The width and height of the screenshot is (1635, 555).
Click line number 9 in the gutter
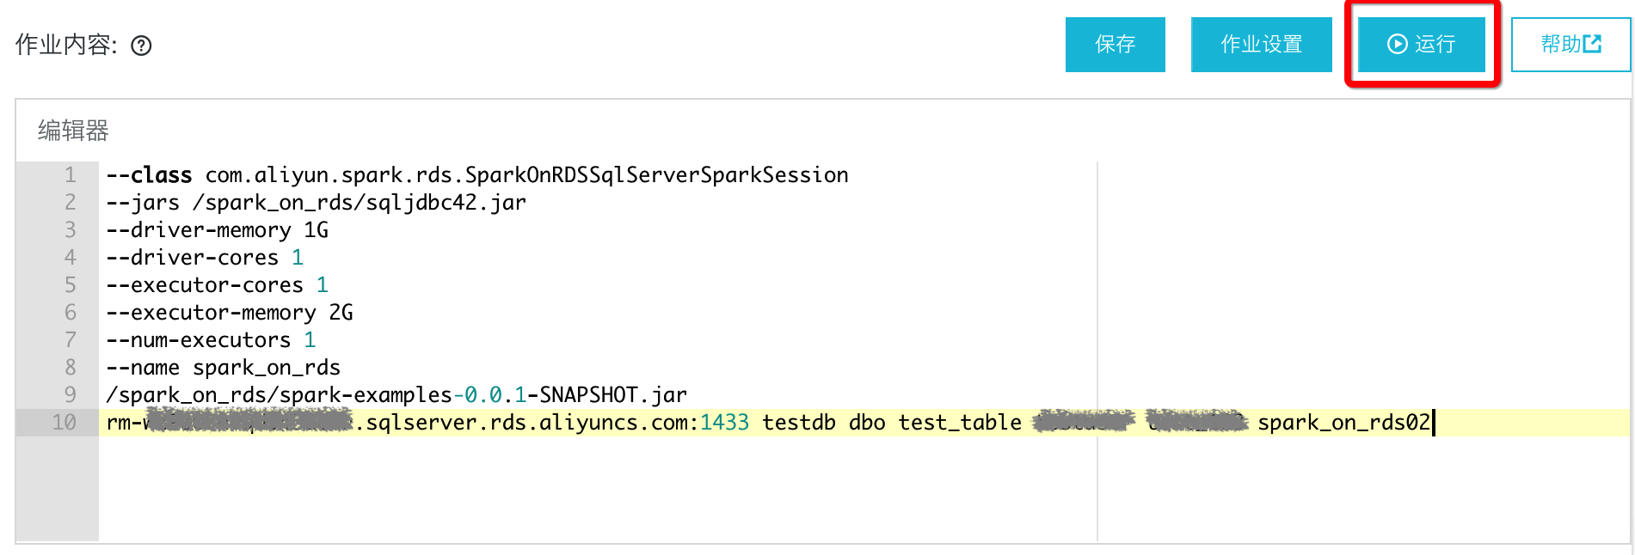(71, 395)
